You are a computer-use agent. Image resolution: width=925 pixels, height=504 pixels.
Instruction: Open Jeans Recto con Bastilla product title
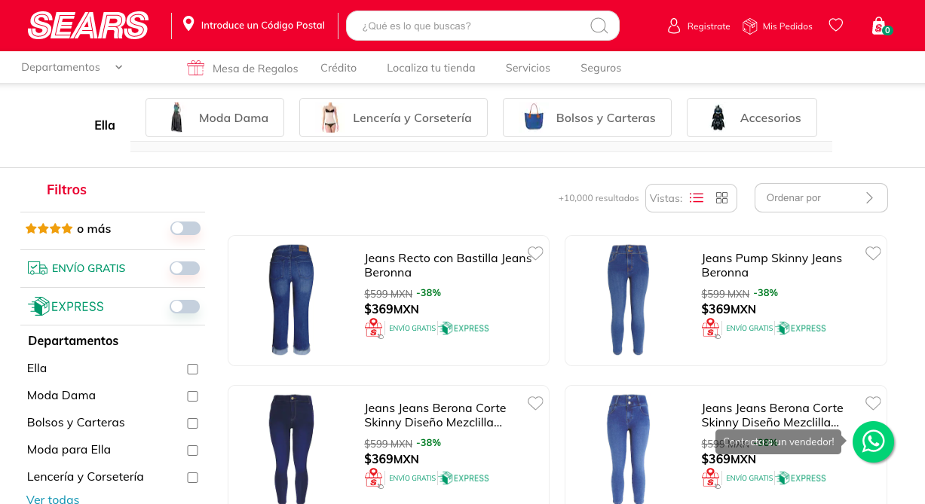449,265
